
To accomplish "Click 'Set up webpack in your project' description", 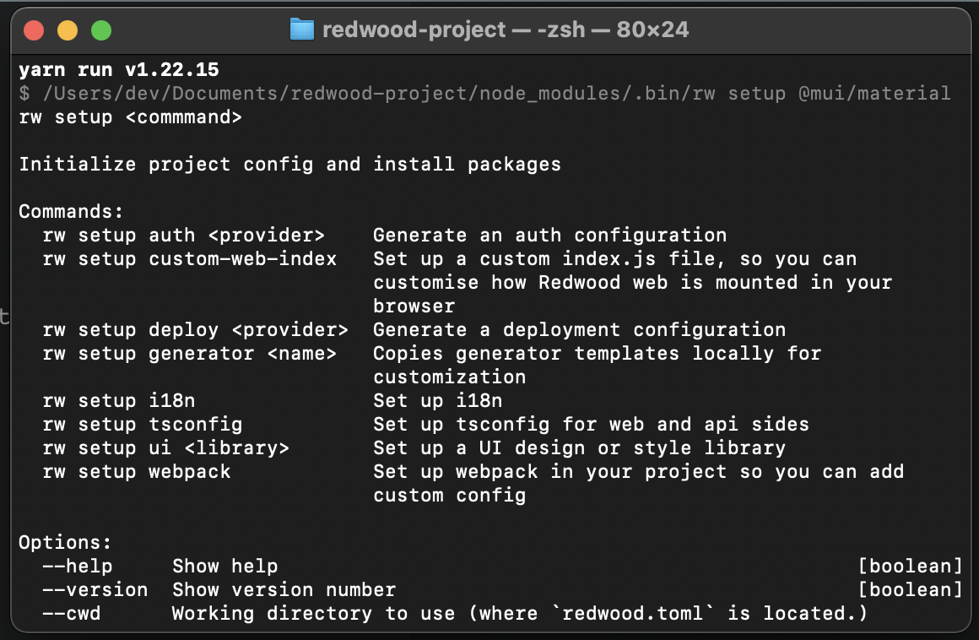I will point(549,472).
